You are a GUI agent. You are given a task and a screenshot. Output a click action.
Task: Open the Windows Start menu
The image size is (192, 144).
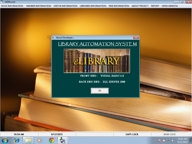tap(5, 140)
